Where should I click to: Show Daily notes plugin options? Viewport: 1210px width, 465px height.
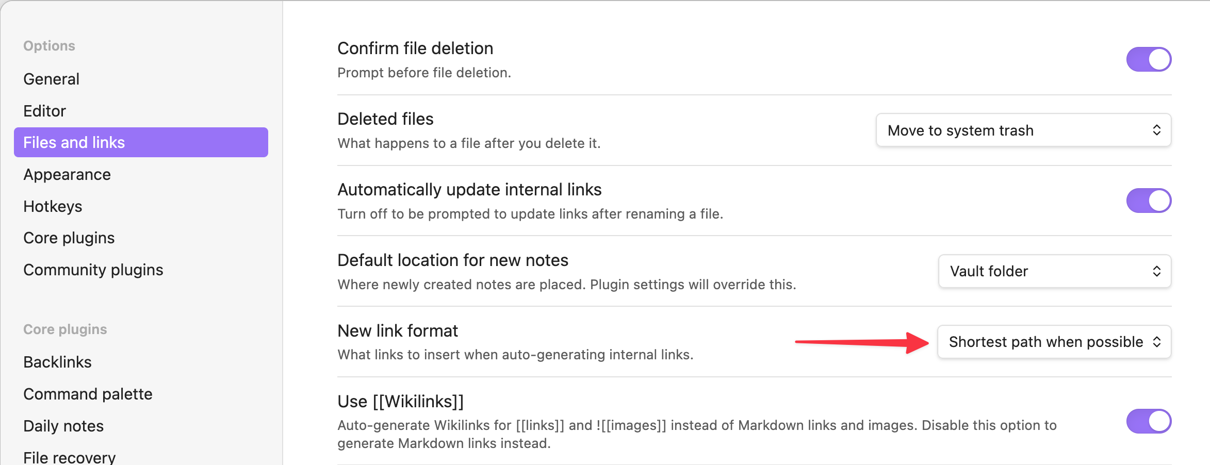pyautogui.click(x=63, y=426)
